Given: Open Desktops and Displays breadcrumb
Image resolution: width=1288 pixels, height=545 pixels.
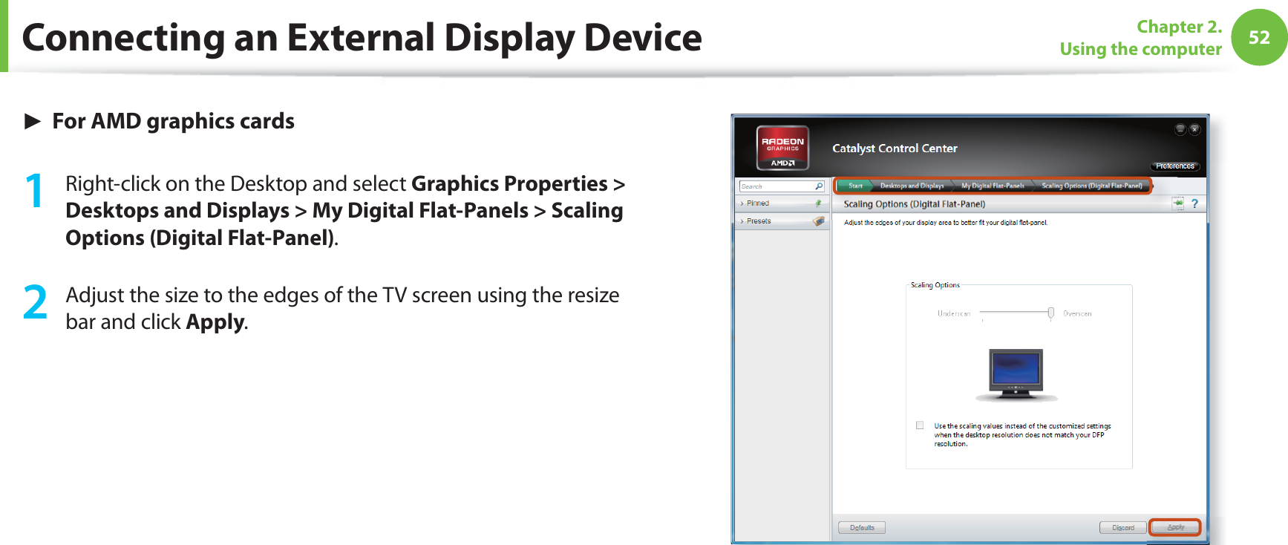Looking at the screenshot, I should point(912,186).
